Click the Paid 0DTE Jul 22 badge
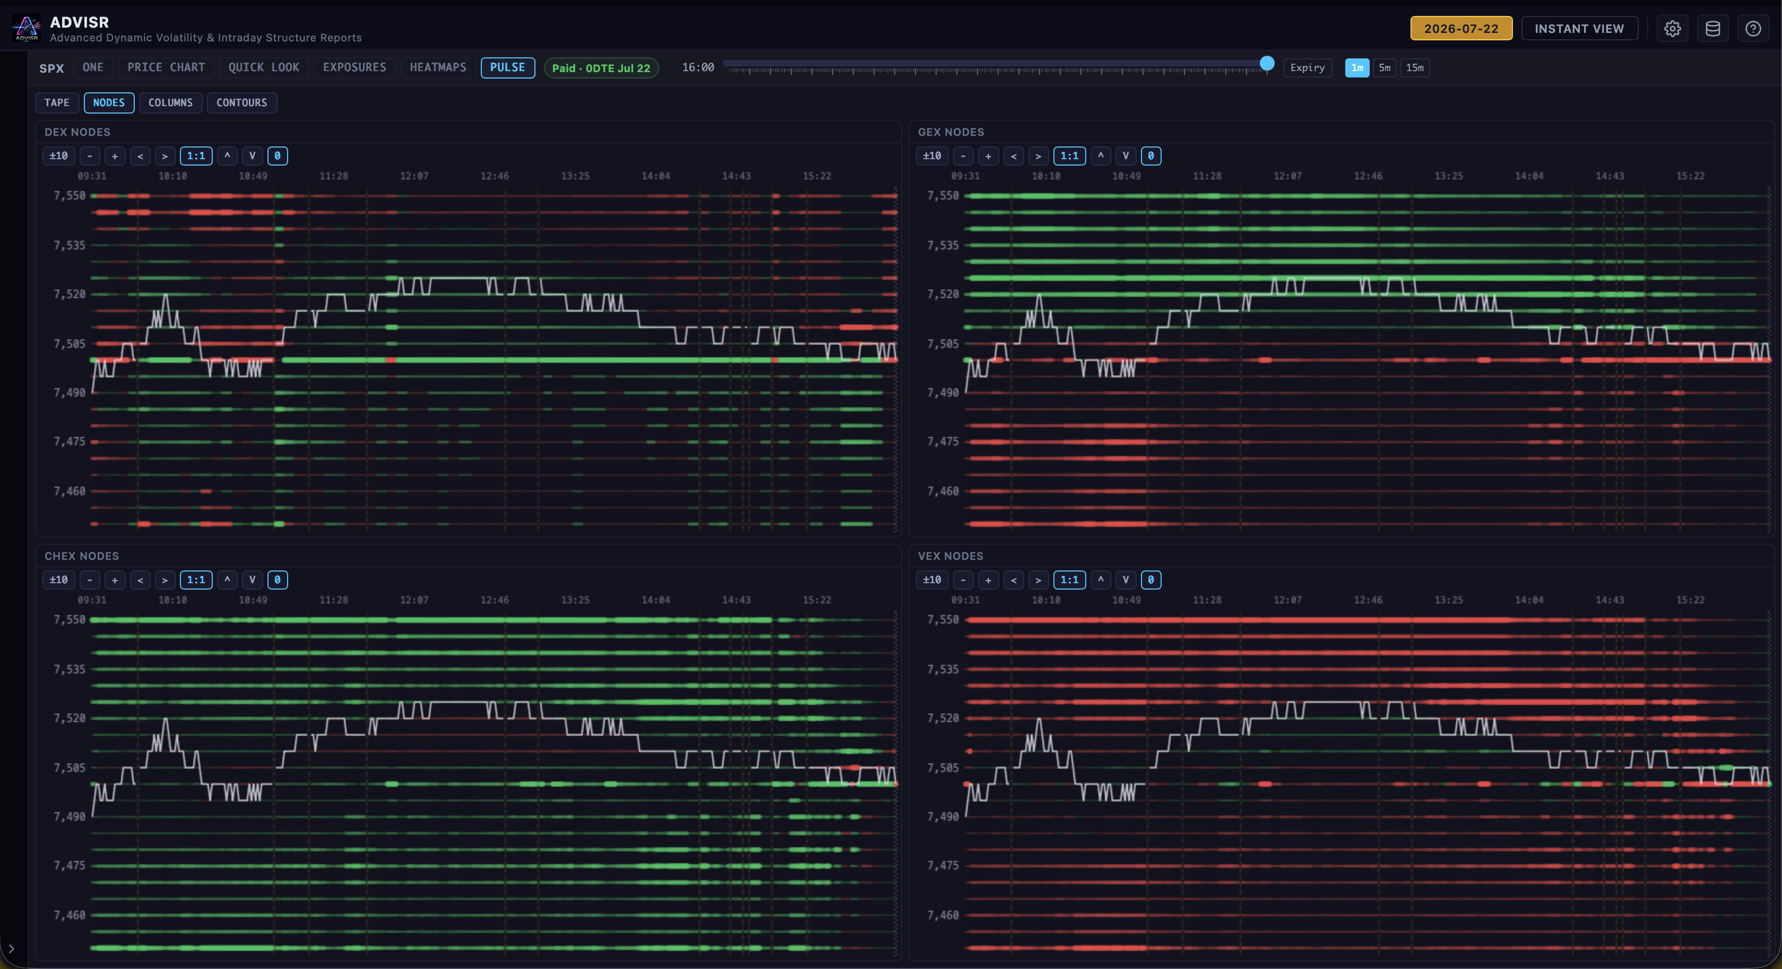 click(601, 68)
